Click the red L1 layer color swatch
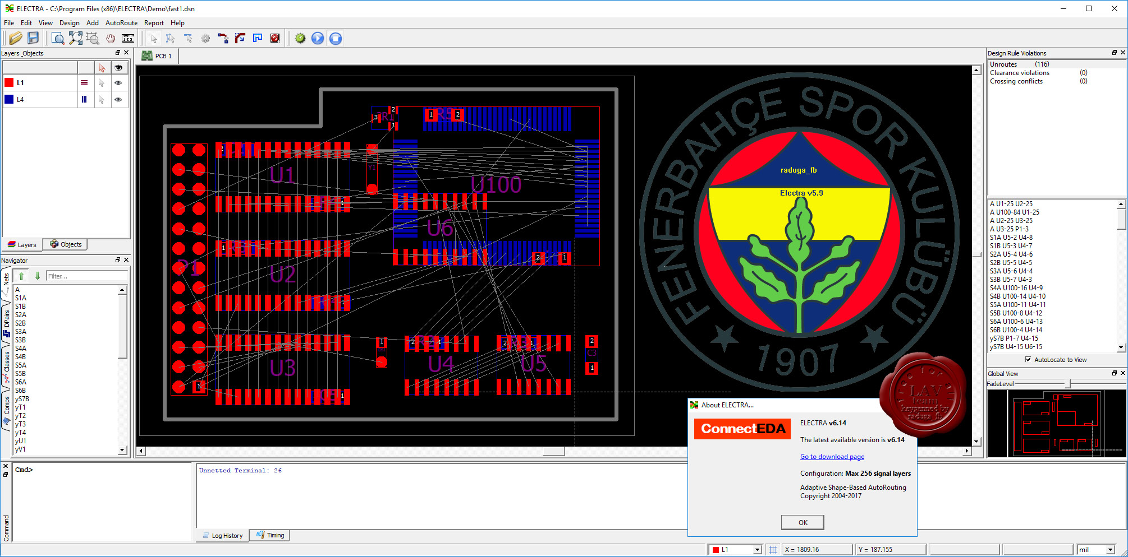 [9, 82]
